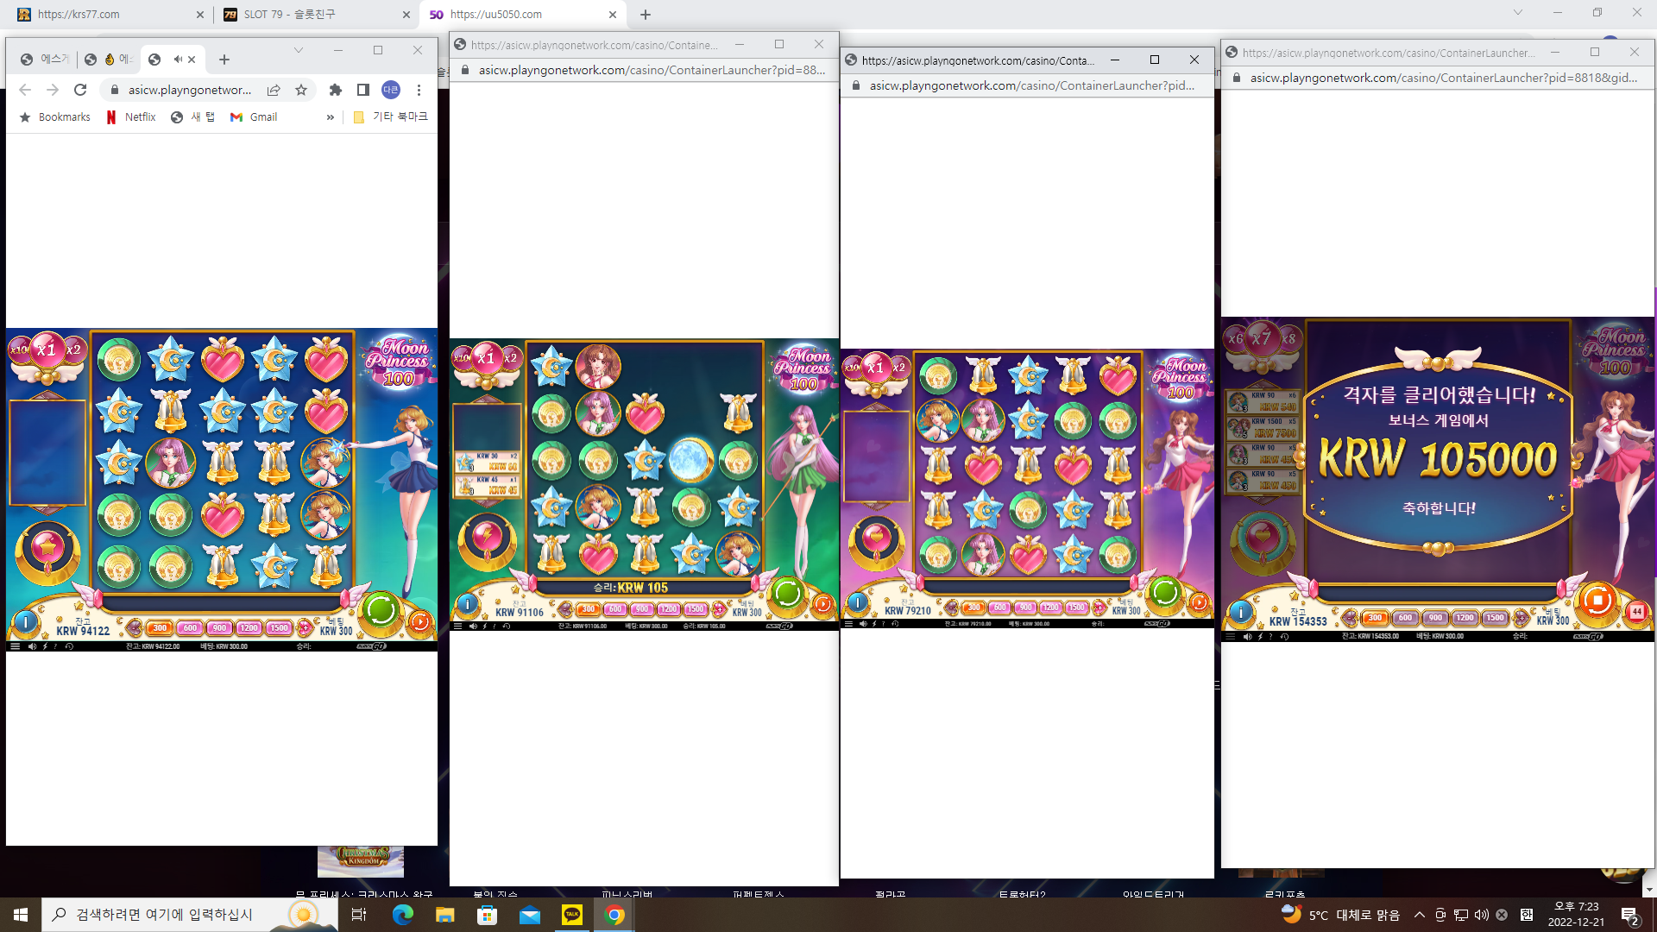This screenshot has width=1657, height=932.
Task: Select 900 bet in third game window
Action: pos(1024,608)
